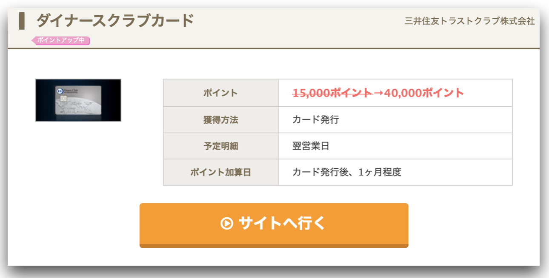
Task: Click 三井住友トラストクラブ株式会社 company name
Action: 469,21
